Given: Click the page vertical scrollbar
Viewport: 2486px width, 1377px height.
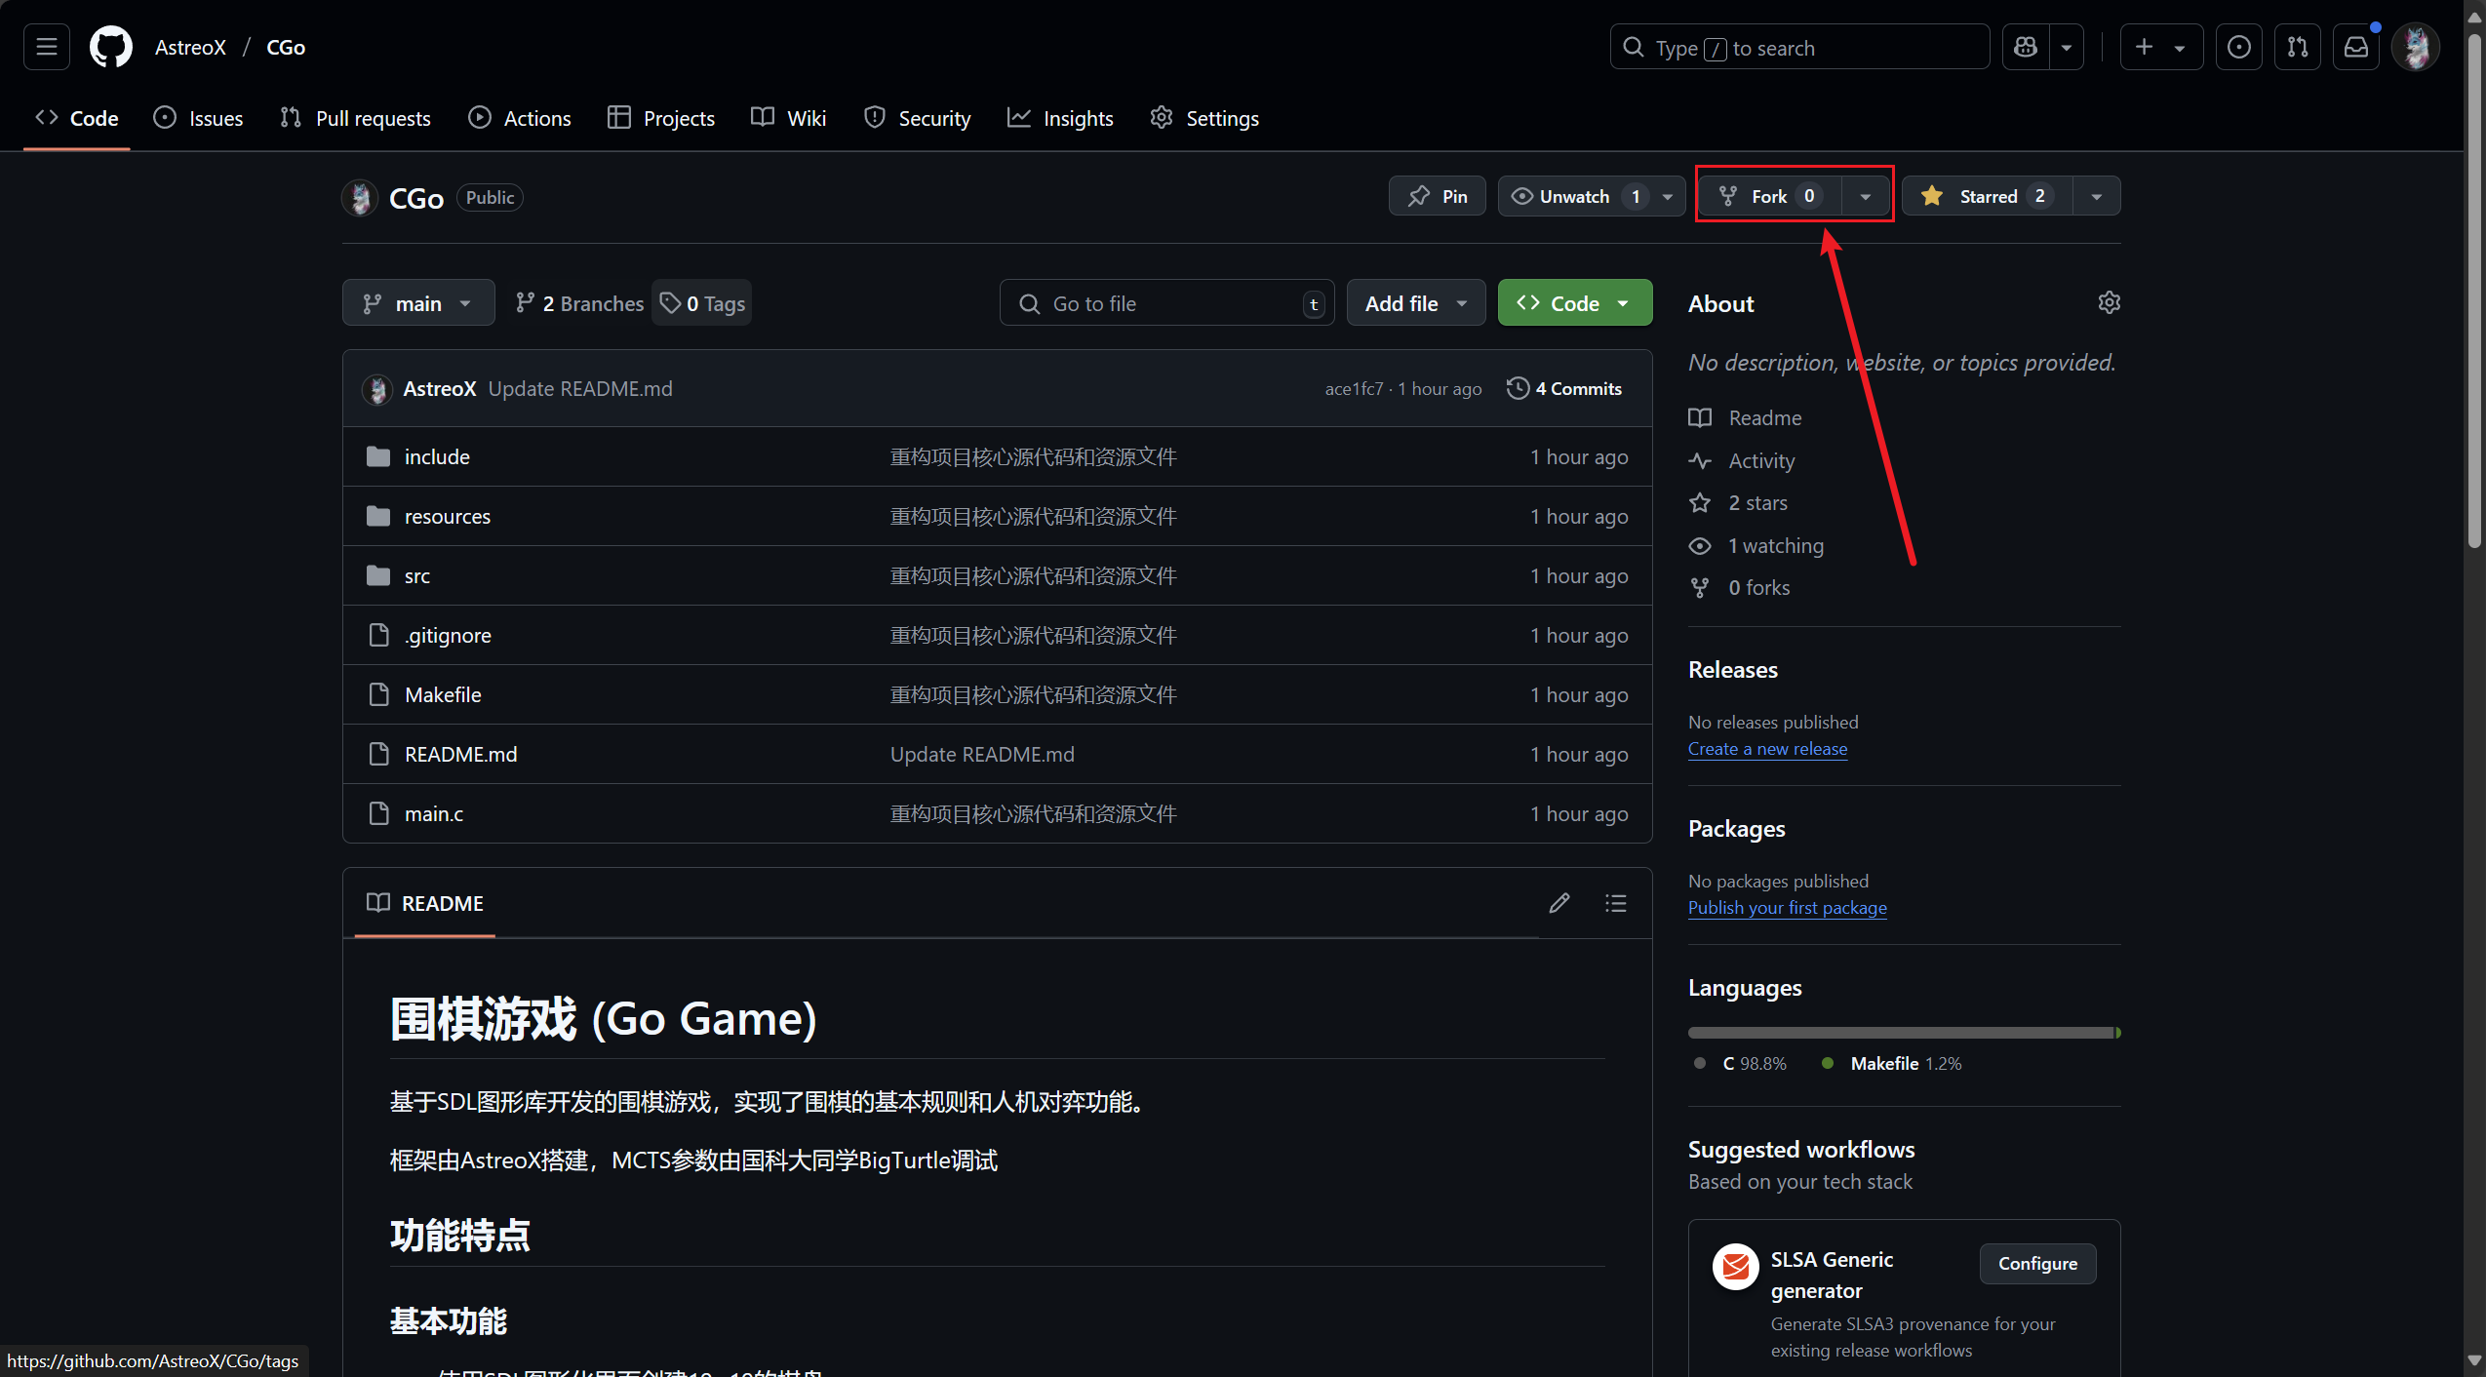Looking at the screenshot, I should [2474, 291].
